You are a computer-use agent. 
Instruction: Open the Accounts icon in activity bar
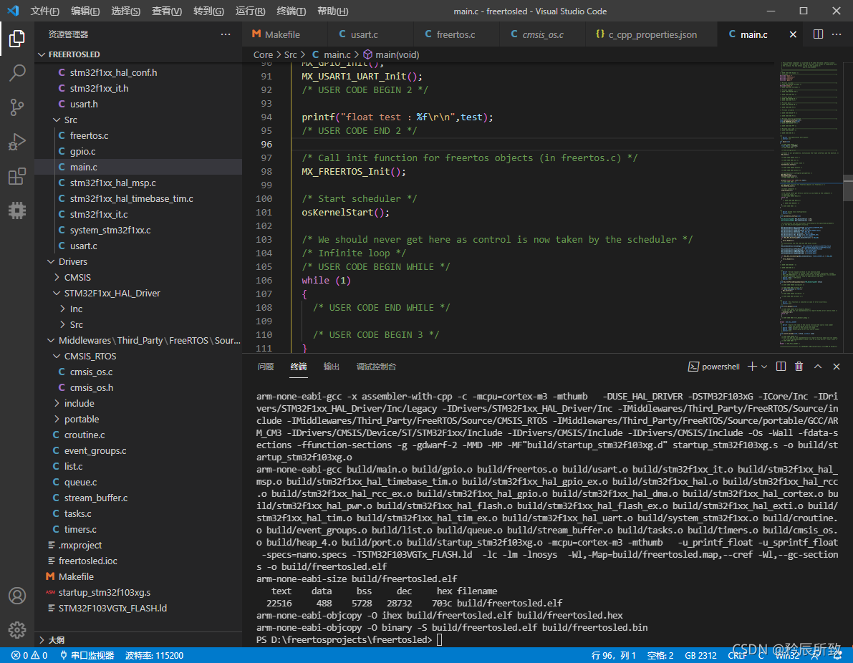(17, 596)
